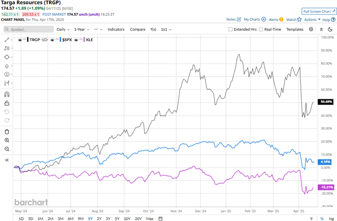Toggle $SPX series visibility eye
This screenshot has width=337, height=221.
coord(52,40)
